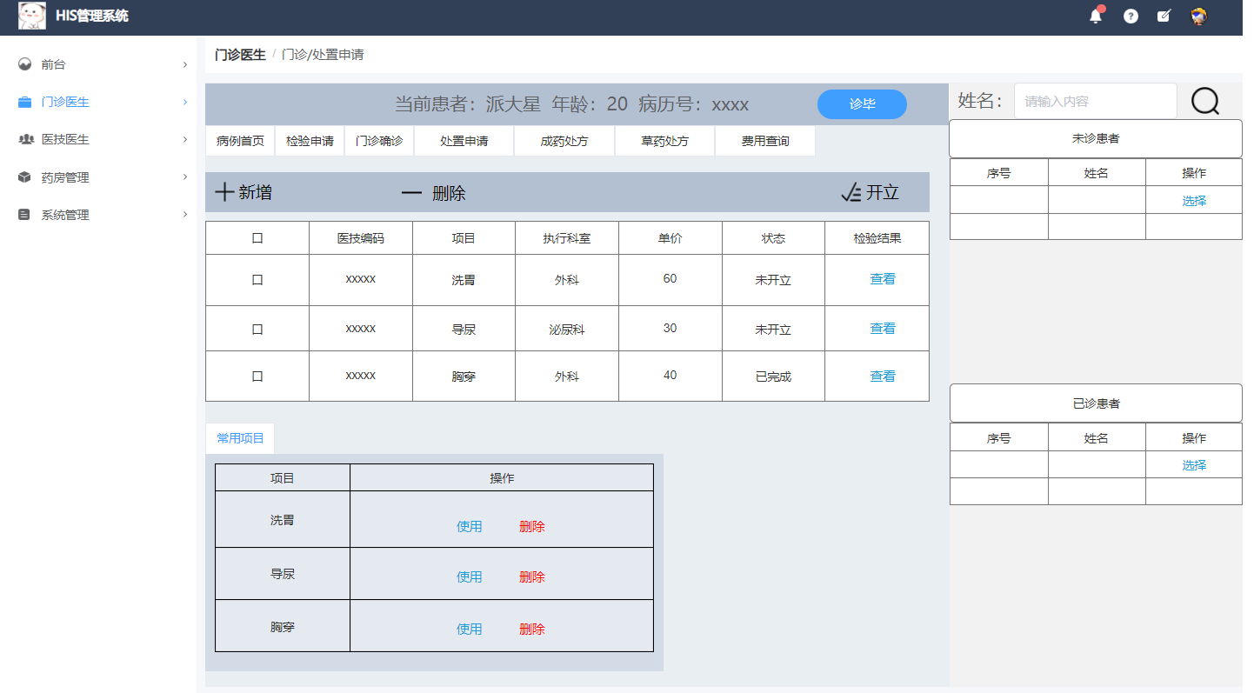Screen dimensions: 1254x693
Task: Click the 医技医生 people icon
Action: (x=25, y=139)
